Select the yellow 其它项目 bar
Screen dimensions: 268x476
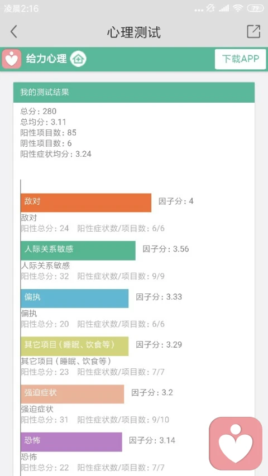pos(74,346)
